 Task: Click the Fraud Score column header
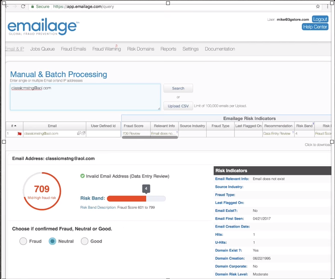(x=136, y=126)
